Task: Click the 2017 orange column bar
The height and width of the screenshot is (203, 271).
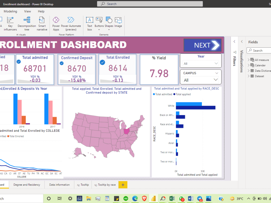Action: pos(55,121)
